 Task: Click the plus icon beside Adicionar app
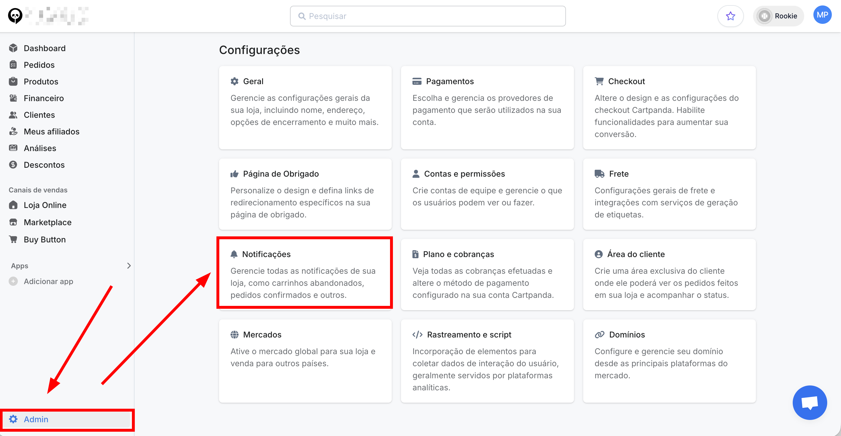pyautogui.click(x=13, y=281)
